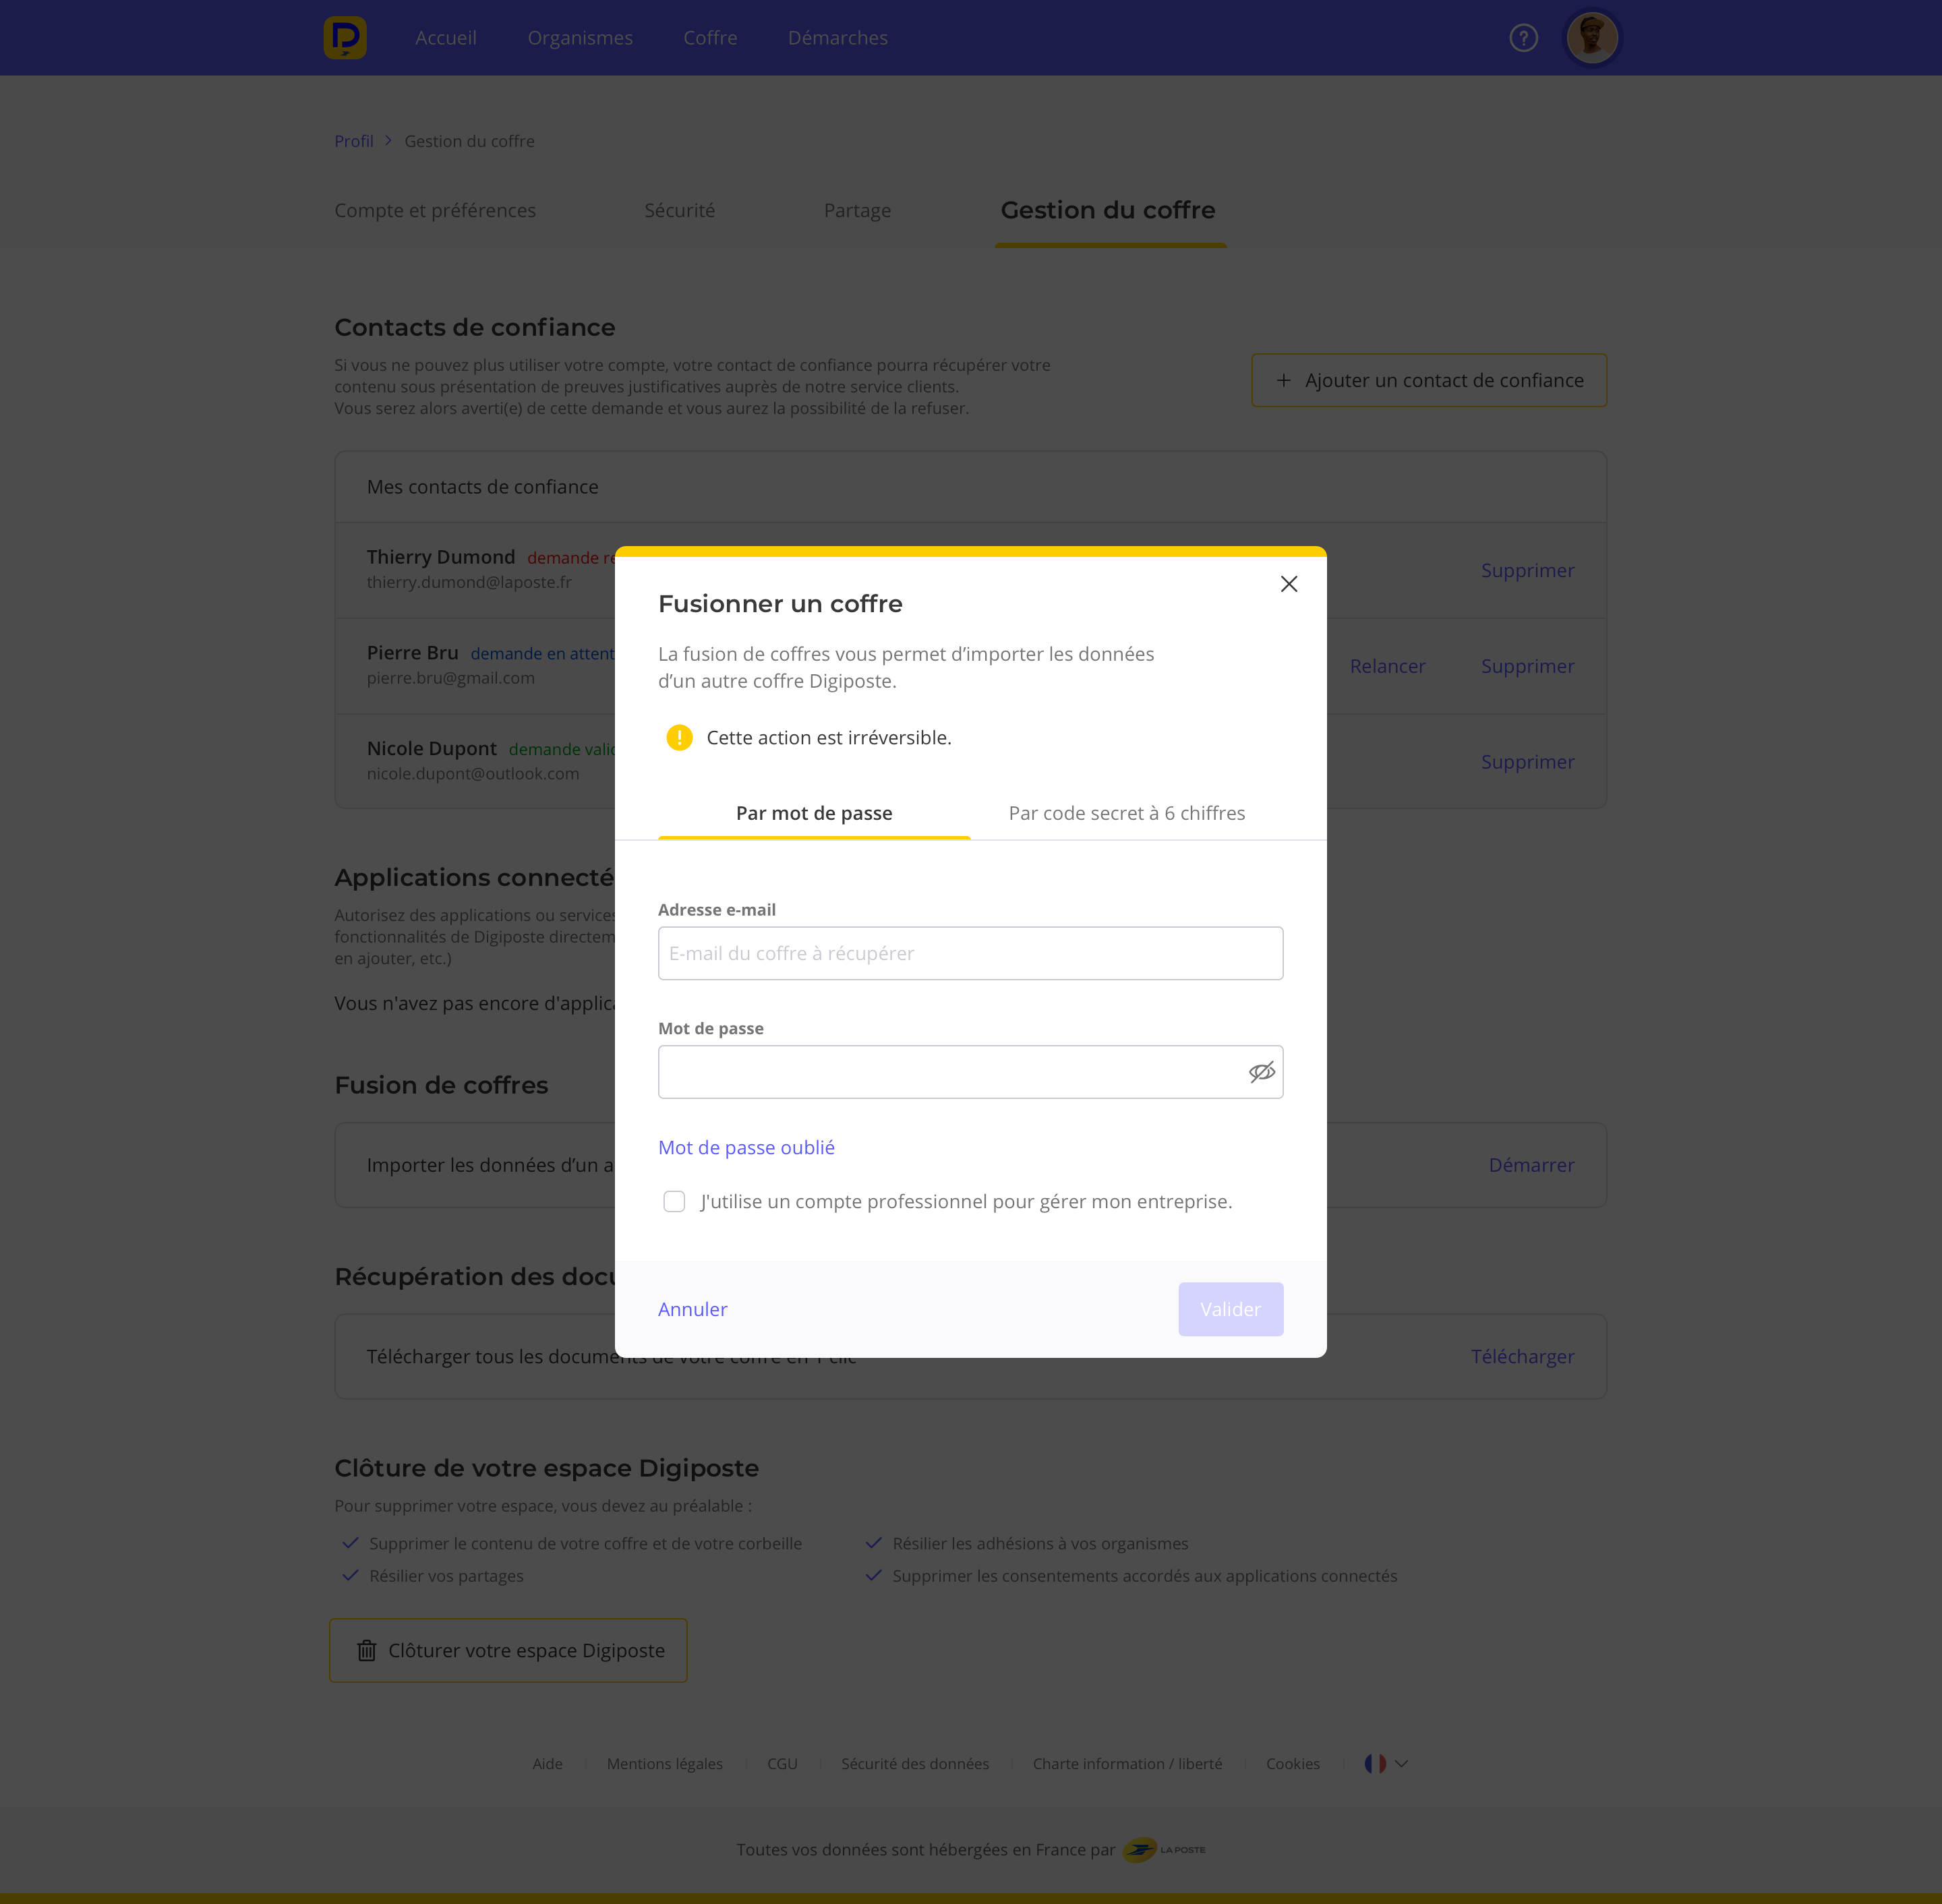
Task: Click the plus icon for adding contact
Action: (1283, 380)
